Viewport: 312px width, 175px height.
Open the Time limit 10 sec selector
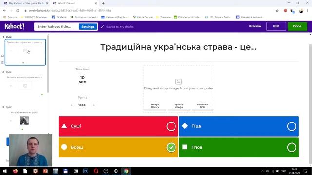click(x=82, y=80)
